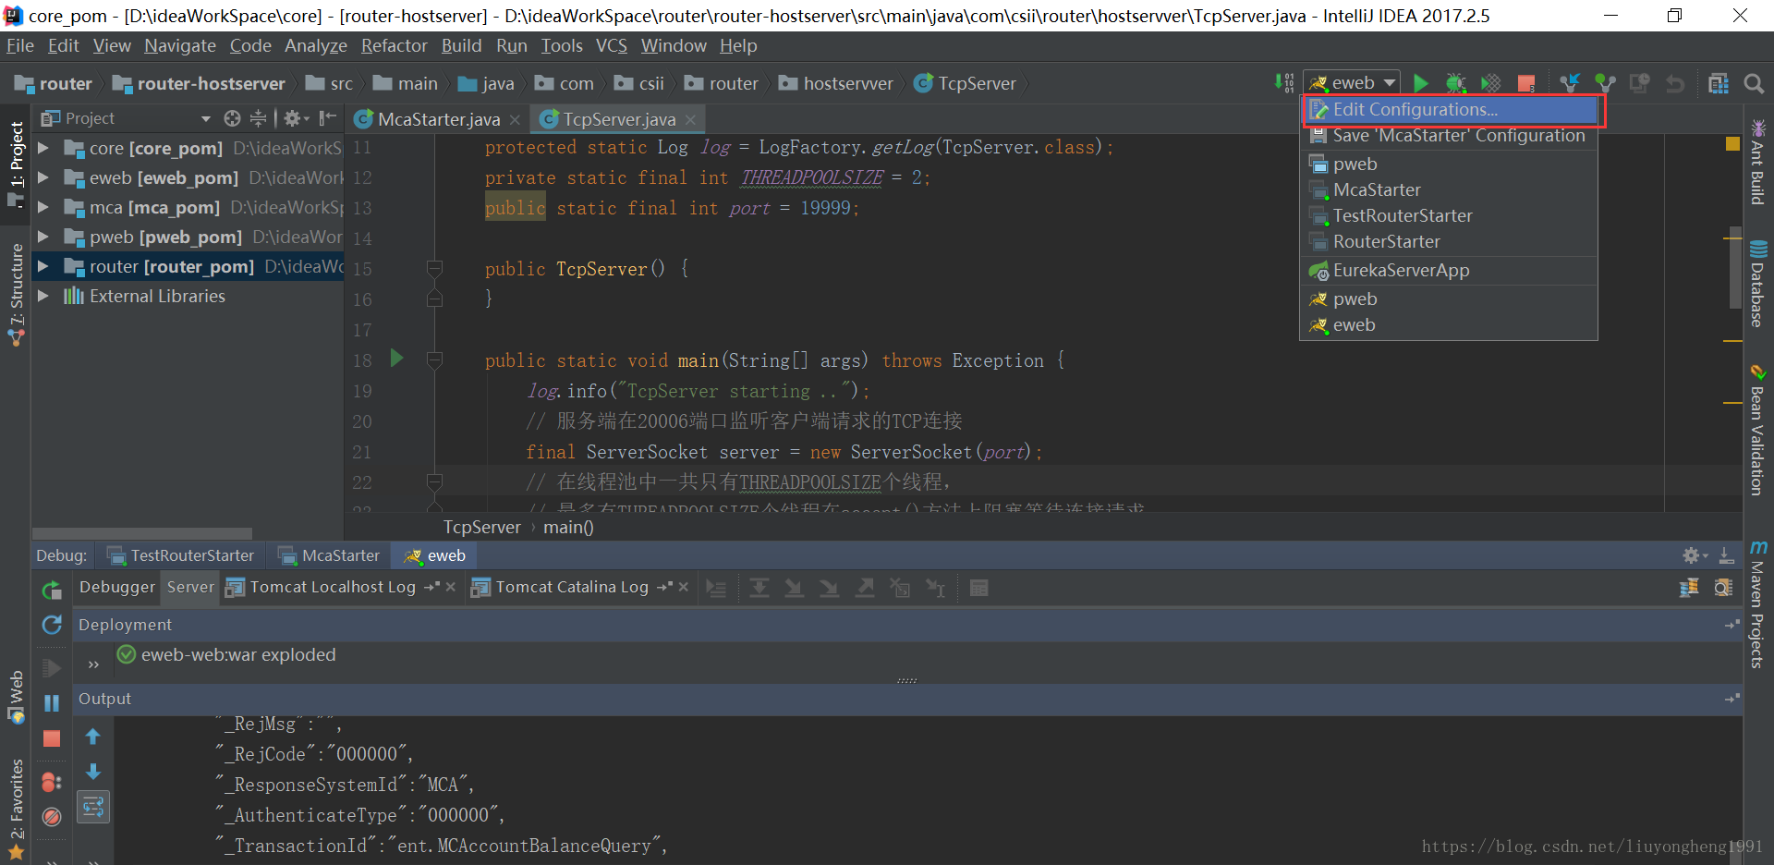Screen dimensions: 1774x865
Task: Pause the program in debug panel
Action: pyautogui.click(x=52, y=702)
